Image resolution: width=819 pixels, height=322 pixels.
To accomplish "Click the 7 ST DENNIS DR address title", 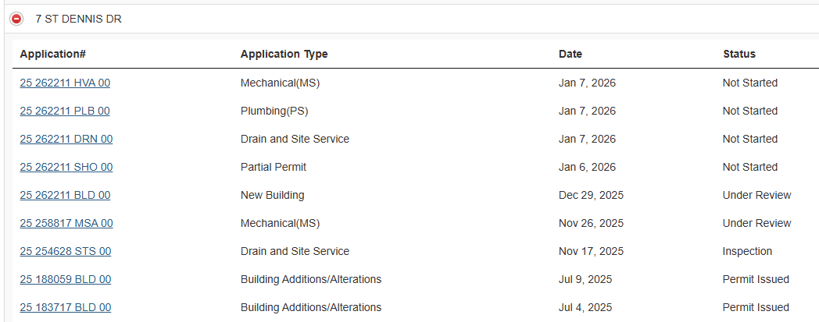I will [78, 19].
